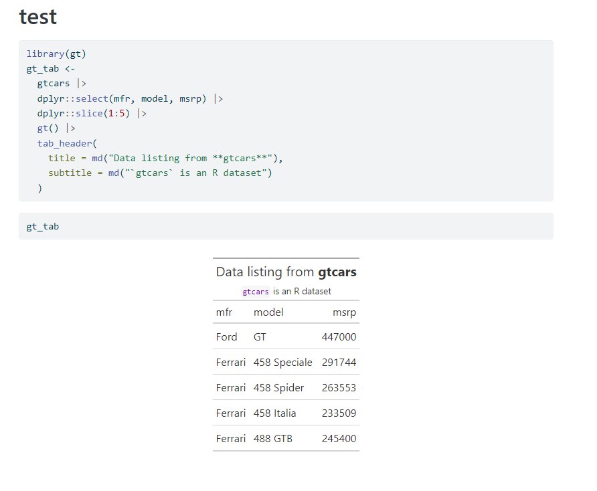Click the 'title = md(...)' code line
The image size is (597, 491).
click(x=165, y=159)
